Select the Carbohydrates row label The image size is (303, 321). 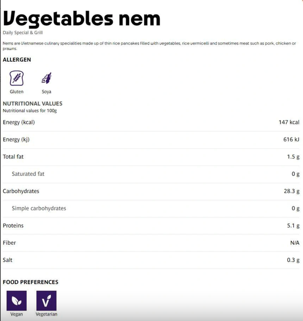coord(21,191)
